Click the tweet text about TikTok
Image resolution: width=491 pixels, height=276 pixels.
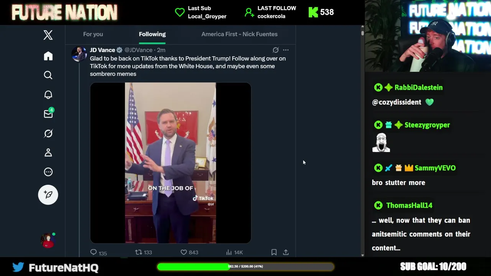click(x=188, y=66)
